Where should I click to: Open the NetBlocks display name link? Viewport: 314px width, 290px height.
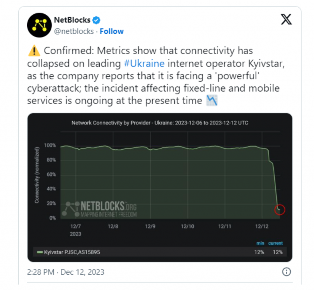(72, 20)
